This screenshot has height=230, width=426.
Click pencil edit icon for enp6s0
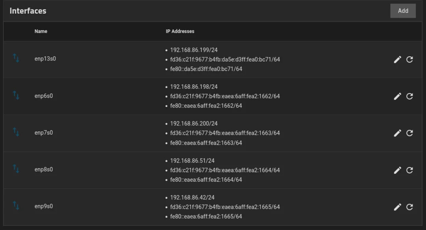pos(398,96)
